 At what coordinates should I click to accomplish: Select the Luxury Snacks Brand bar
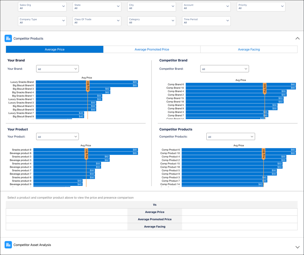click(87, 82)
